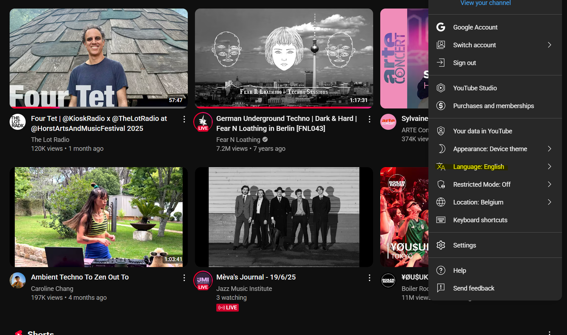The image size is (567, 335).
Task: Open more options for the Shorts section
Action: 550,333
